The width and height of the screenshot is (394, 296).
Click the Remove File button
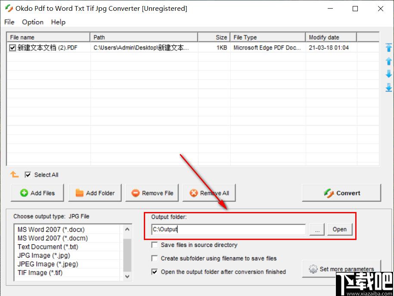click(152, 193)
